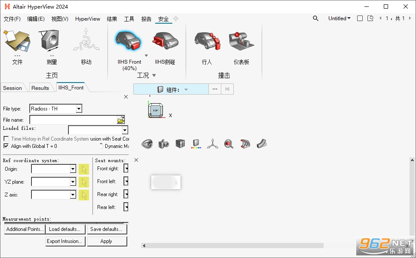Launch the IIHS Front (40%) loadcase
Viewport: 416px width, 258px height.
click(x=129, y=41)
